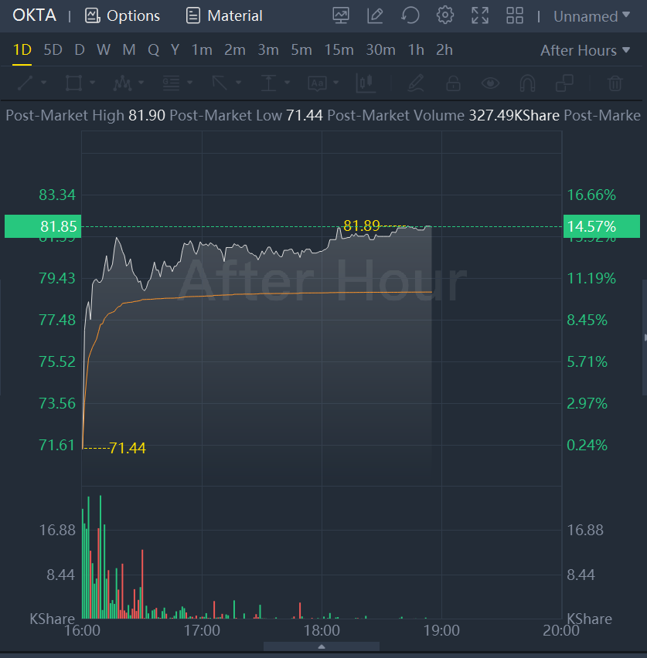Select the 2h interval

coord(444,50)
